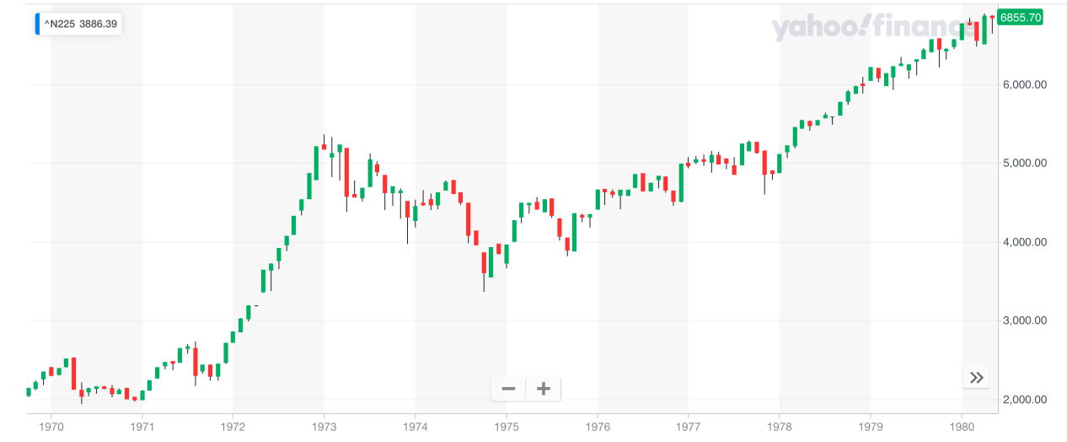This screenshot has height=442, width=1067.
Task: Click the 1970 year marker on time axis
Action: coord(51,429)
